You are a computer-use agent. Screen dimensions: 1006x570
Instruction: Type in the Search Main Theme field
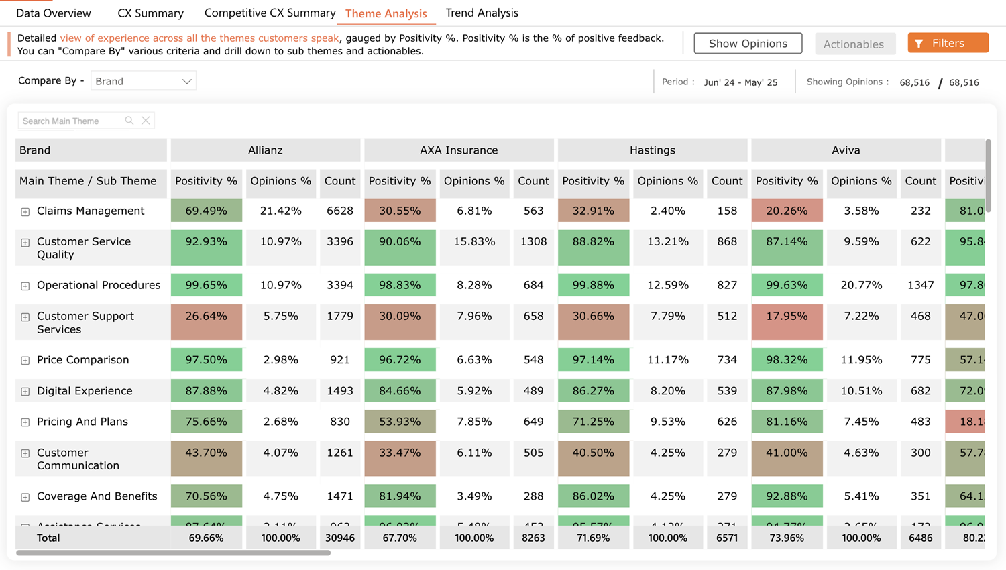(x=71, y=121)
